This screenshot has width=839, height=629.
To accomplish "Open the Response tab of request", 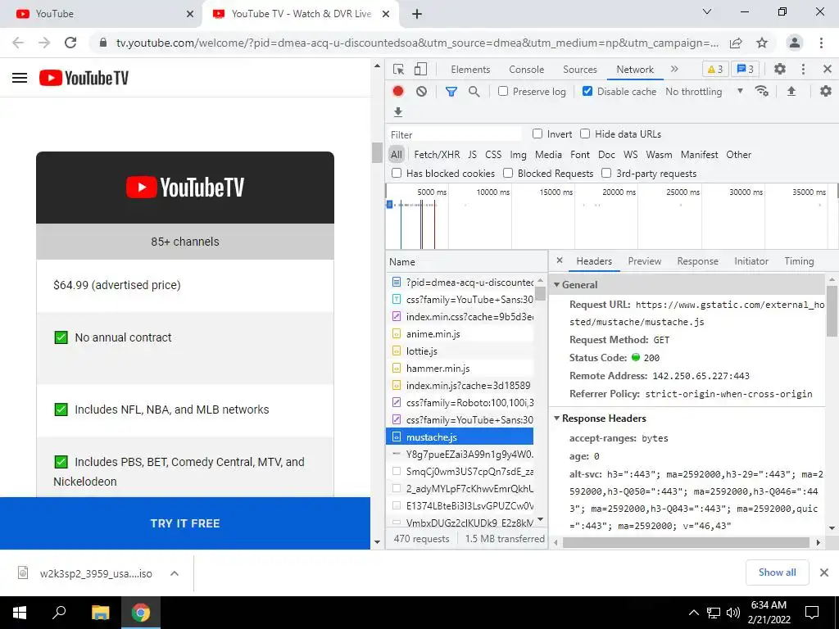I will (697, 261).
